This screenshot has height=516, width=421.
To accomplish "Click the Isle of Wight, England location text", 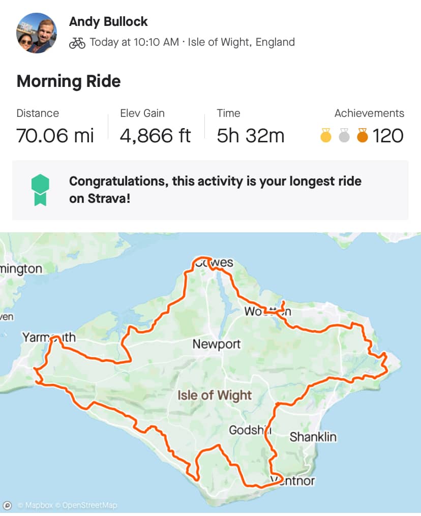I will click(x=242, y=42).
